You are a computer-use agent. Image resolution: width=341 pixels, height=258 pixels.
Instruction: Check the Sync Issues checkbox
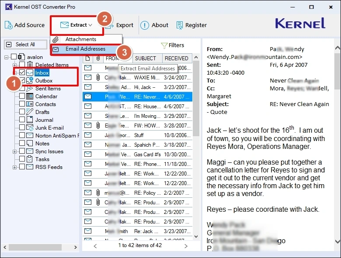[x=22, y=151]
